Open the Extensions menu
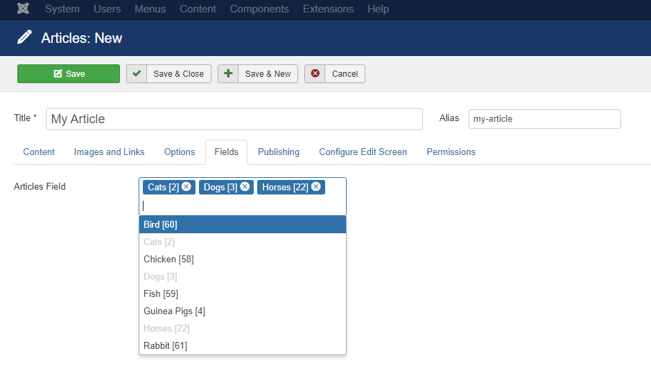This screenshot has width=651, height=380. coord(328,9)
